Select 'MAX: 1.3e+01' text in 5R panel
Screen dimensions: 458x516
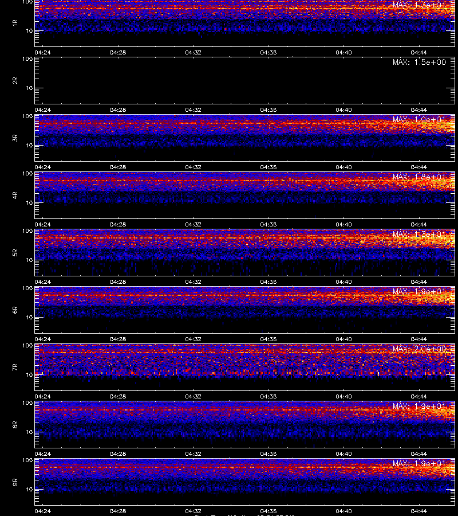(419, 234)
